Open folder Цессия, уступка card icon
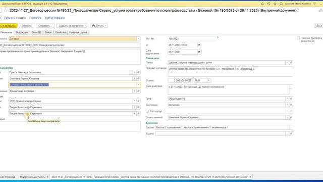323x182 pixels. click(x=291, y=63)
